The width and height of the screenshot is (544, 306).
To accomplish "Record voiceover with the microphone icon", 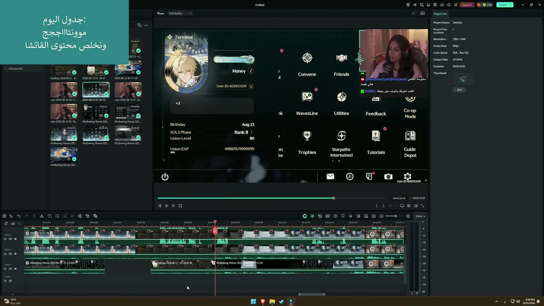I will [x=351, y=216].
